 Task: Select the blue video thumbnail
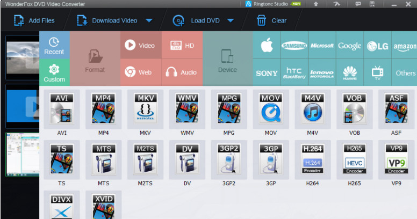(23, 106)
